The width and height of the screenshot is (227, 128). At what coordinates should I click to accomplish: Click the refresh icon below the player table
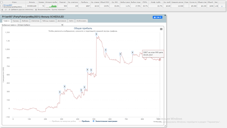pyautogui.click(x=6, y=10)
